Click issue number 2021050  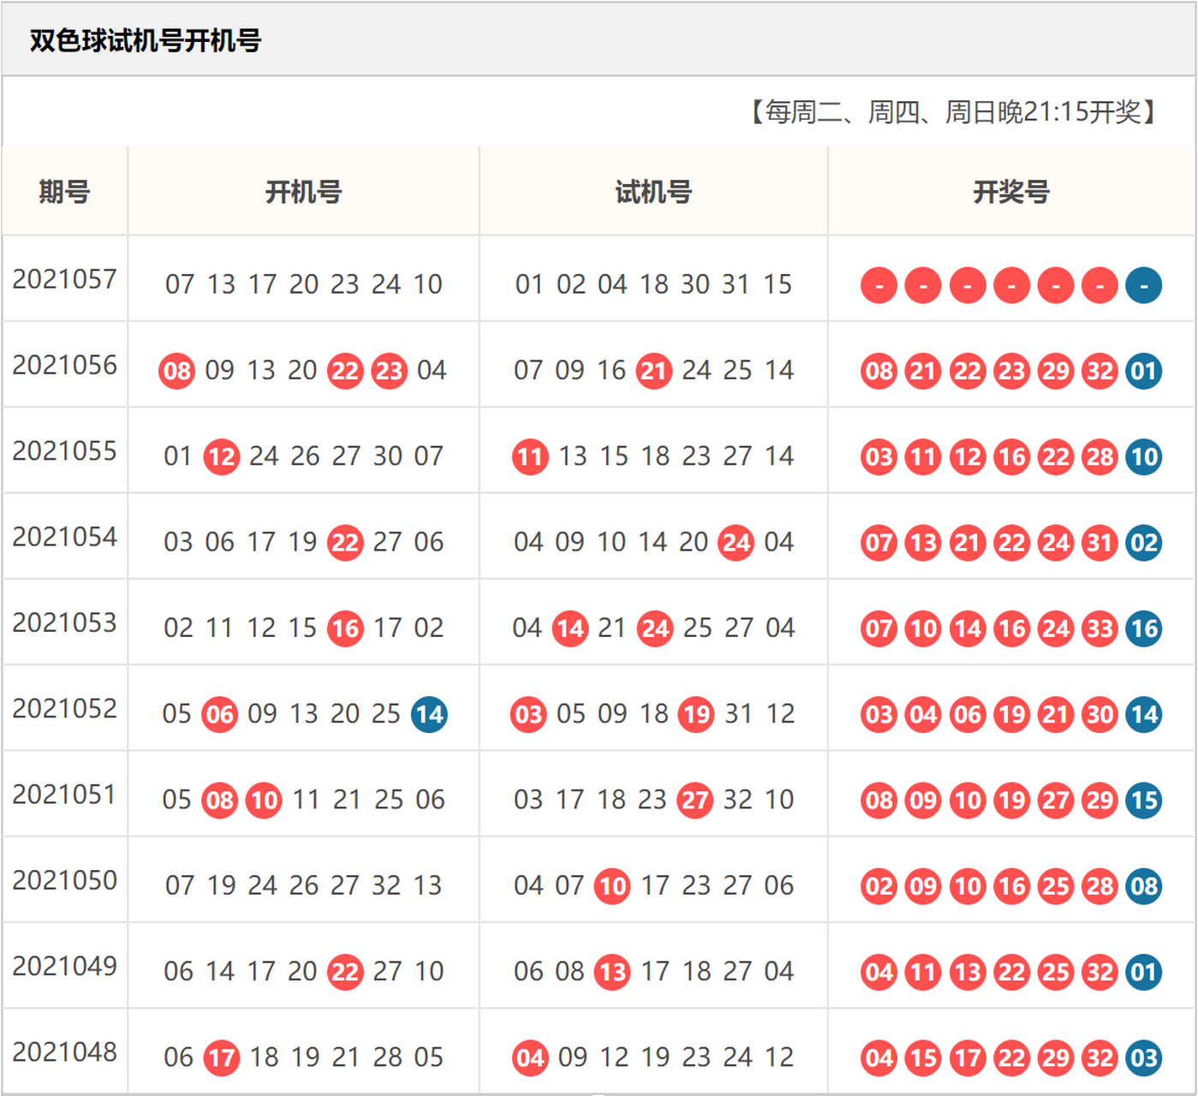tap(64, 880)
